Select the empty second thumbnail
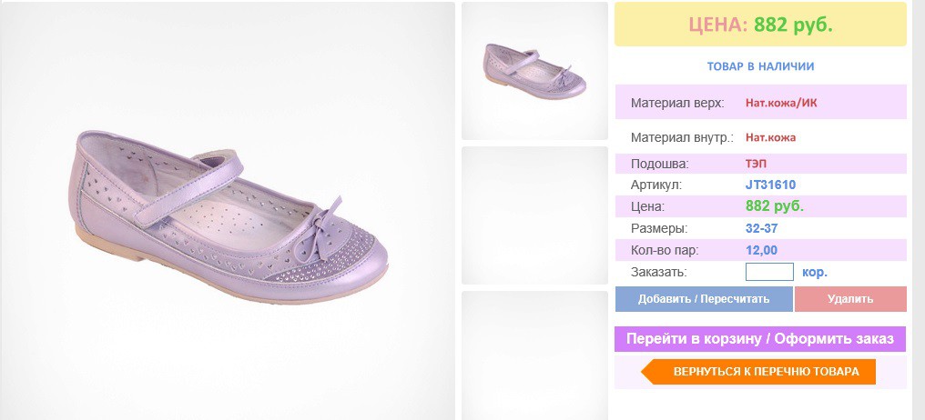 [534, 215]
